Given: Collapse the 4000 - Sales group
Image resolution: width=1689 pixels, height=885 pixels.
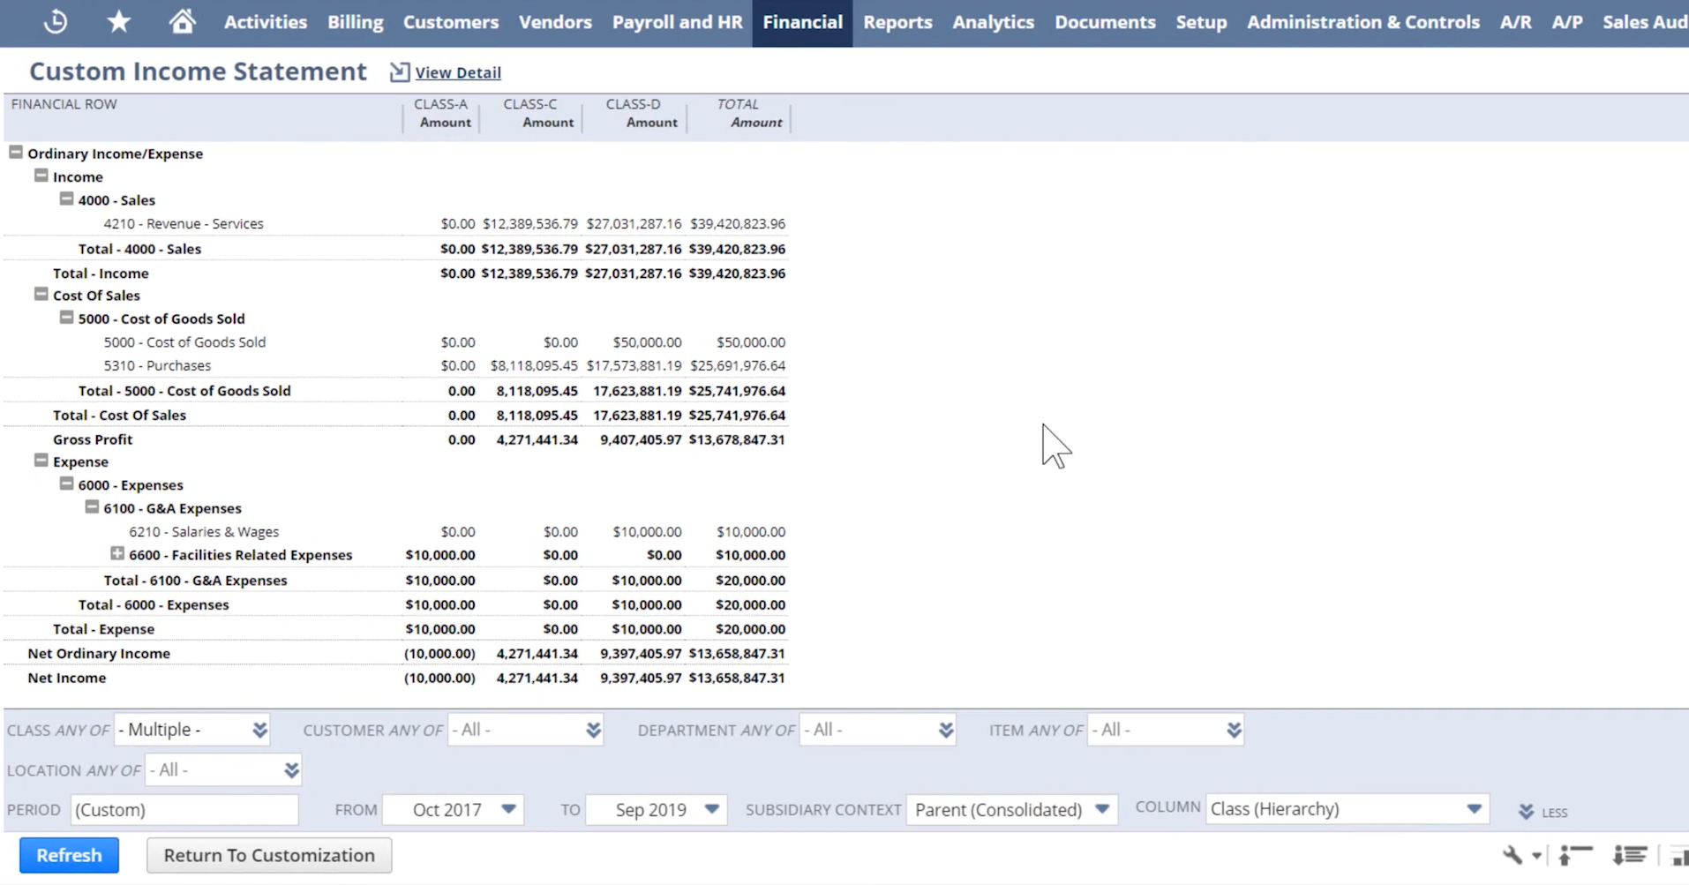Looking at the screenshot, I should click(x=67, y=199).
